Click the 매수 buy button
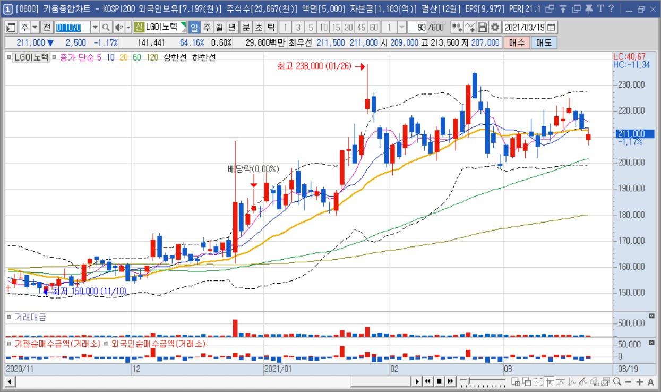The height and width of the screenshot is (392, 661). 517,42
